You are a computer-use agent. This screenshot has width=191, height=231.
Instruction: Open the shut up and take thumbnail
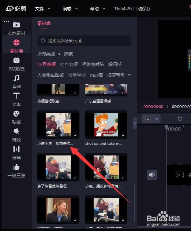pos(106,125)
